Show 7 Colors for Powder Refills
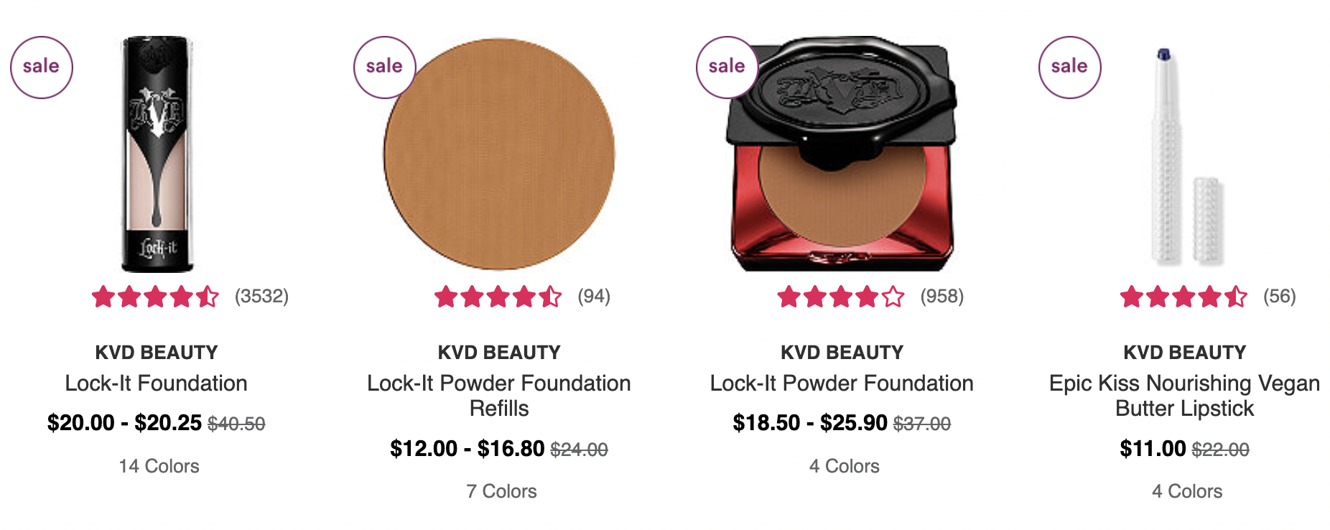Viewport: 1330px width, 530px height. tap(501, 491)
